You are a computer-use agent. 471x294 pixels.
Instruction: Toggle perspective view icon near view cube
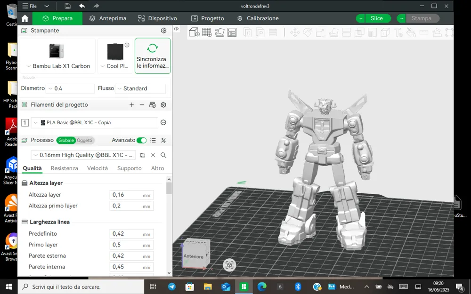coord(229,265)
